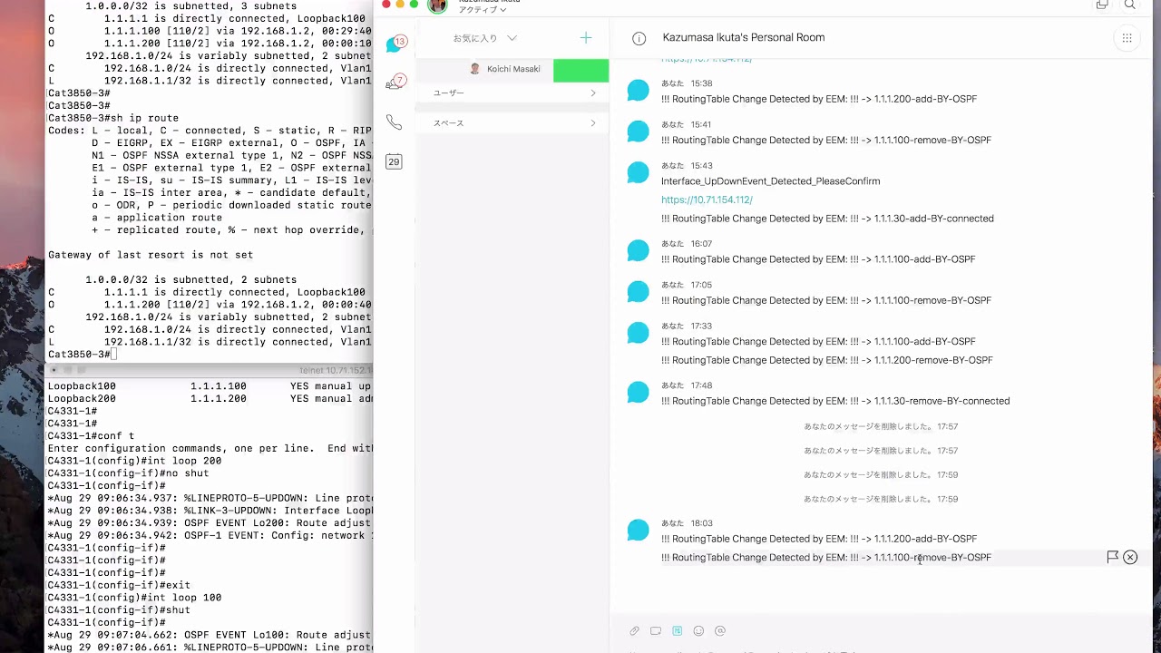1161x653 pixels.
Task: Click the 'C4331-1#conf t' line in terminal
Action: (91, 436)
